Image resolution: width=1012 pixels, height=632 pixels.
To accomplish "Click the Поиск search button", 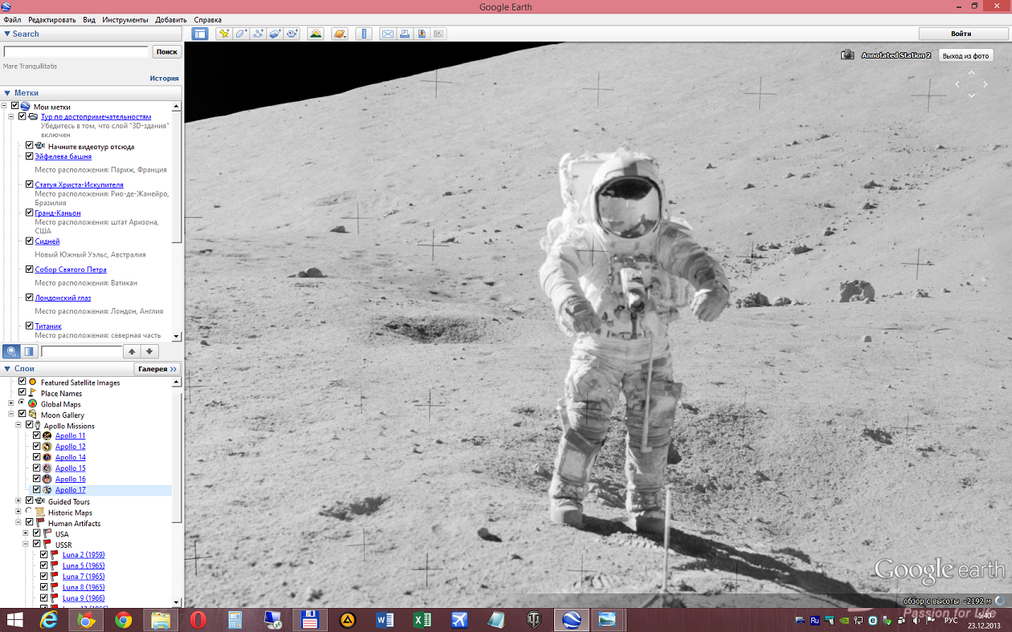I will [x=167, y=51].
